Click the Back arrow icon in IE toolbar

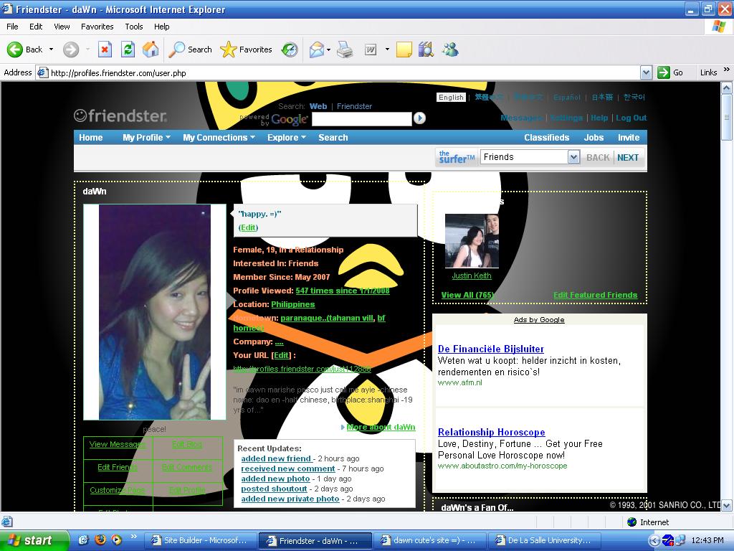point(14,50)
